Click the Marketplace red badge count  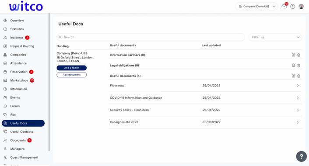point(32,80)
